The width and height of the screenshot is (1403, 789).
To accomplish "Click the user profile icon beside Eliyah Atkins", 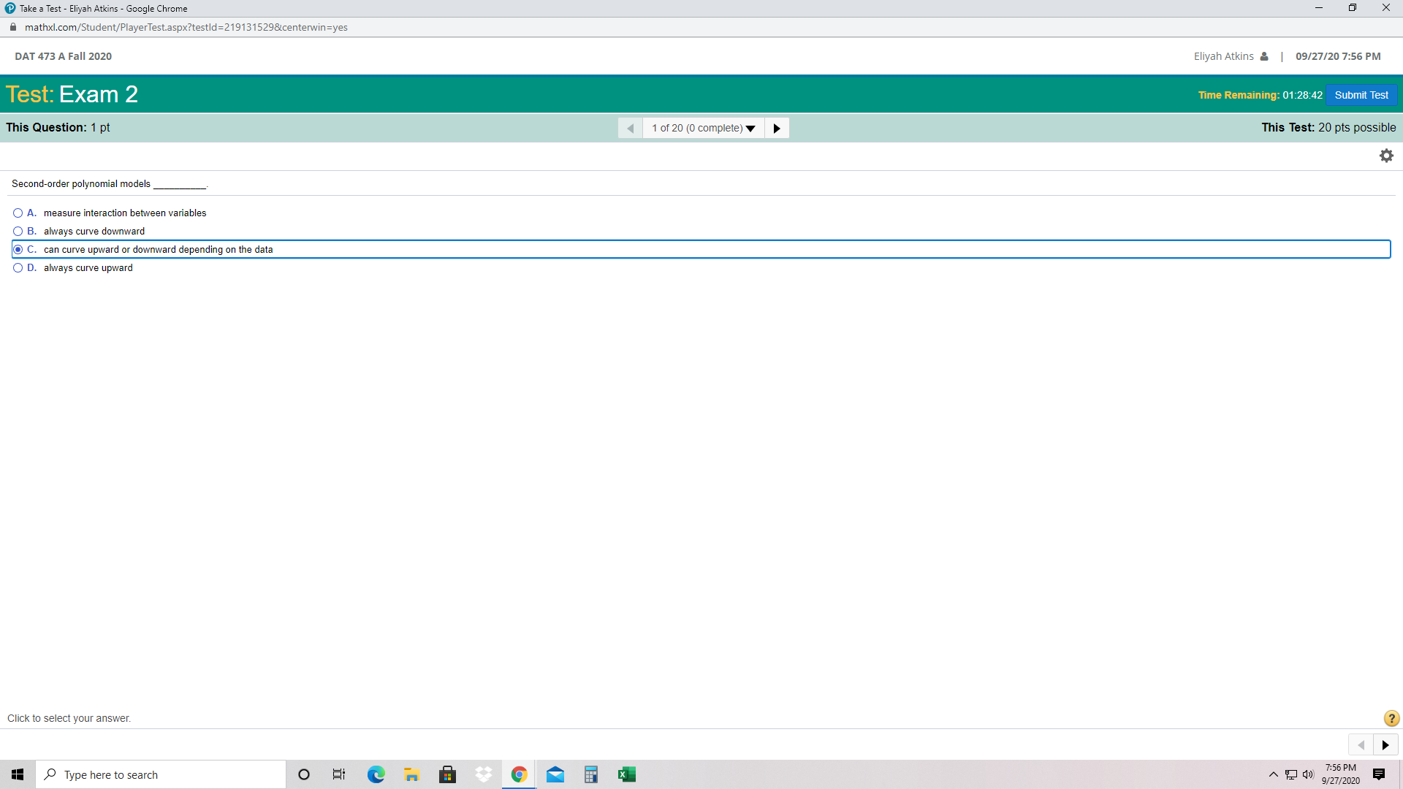I will (x=1264, y=56).
